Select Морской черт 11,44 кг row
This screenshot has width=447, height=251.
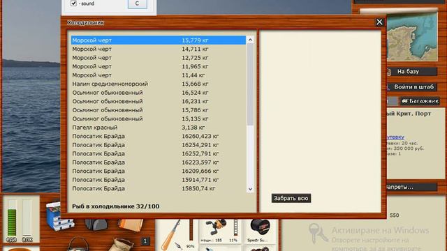[159, 75]
